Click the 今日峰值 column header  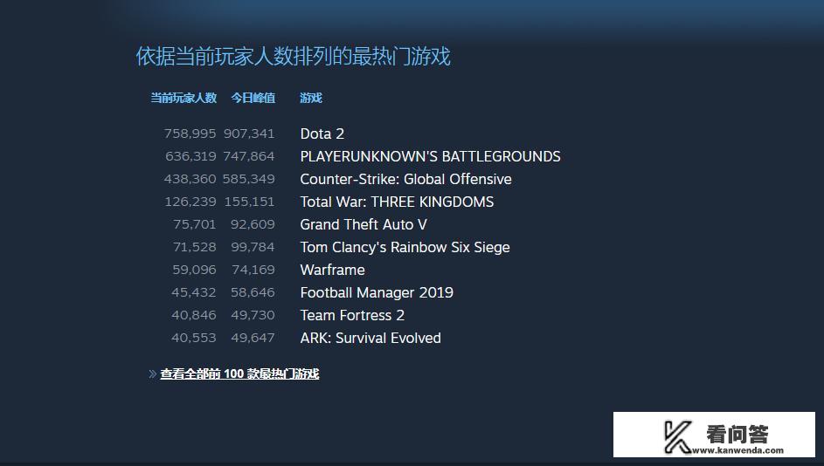pos(253,98)
